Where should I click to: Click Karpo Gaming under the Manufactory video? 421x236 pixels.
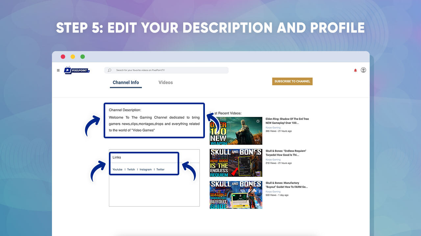click(x=273, y=191)
